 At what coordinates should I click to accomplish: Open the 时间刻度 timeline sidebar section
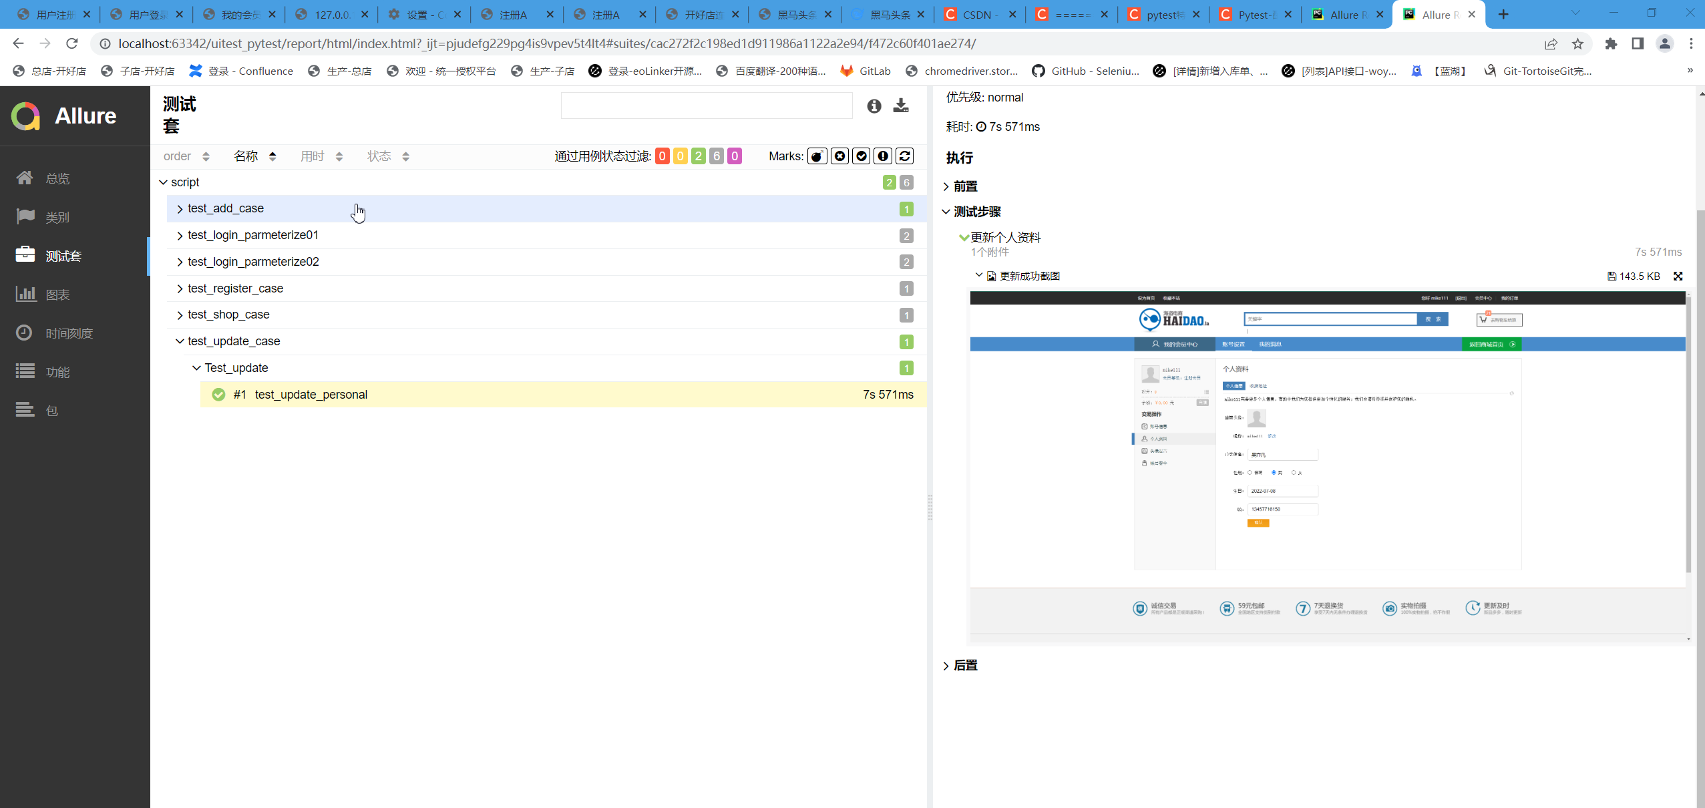coord(69,333)
